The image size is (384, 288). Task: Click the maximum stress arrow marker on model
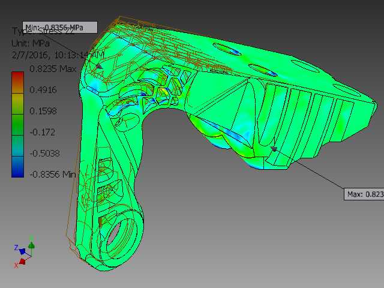click(274, 149)
